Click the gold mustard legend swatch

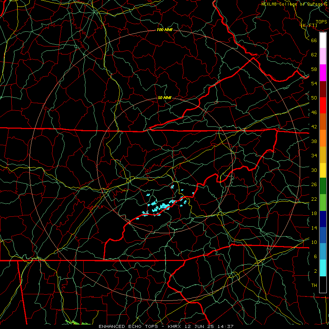click(323, 155)
